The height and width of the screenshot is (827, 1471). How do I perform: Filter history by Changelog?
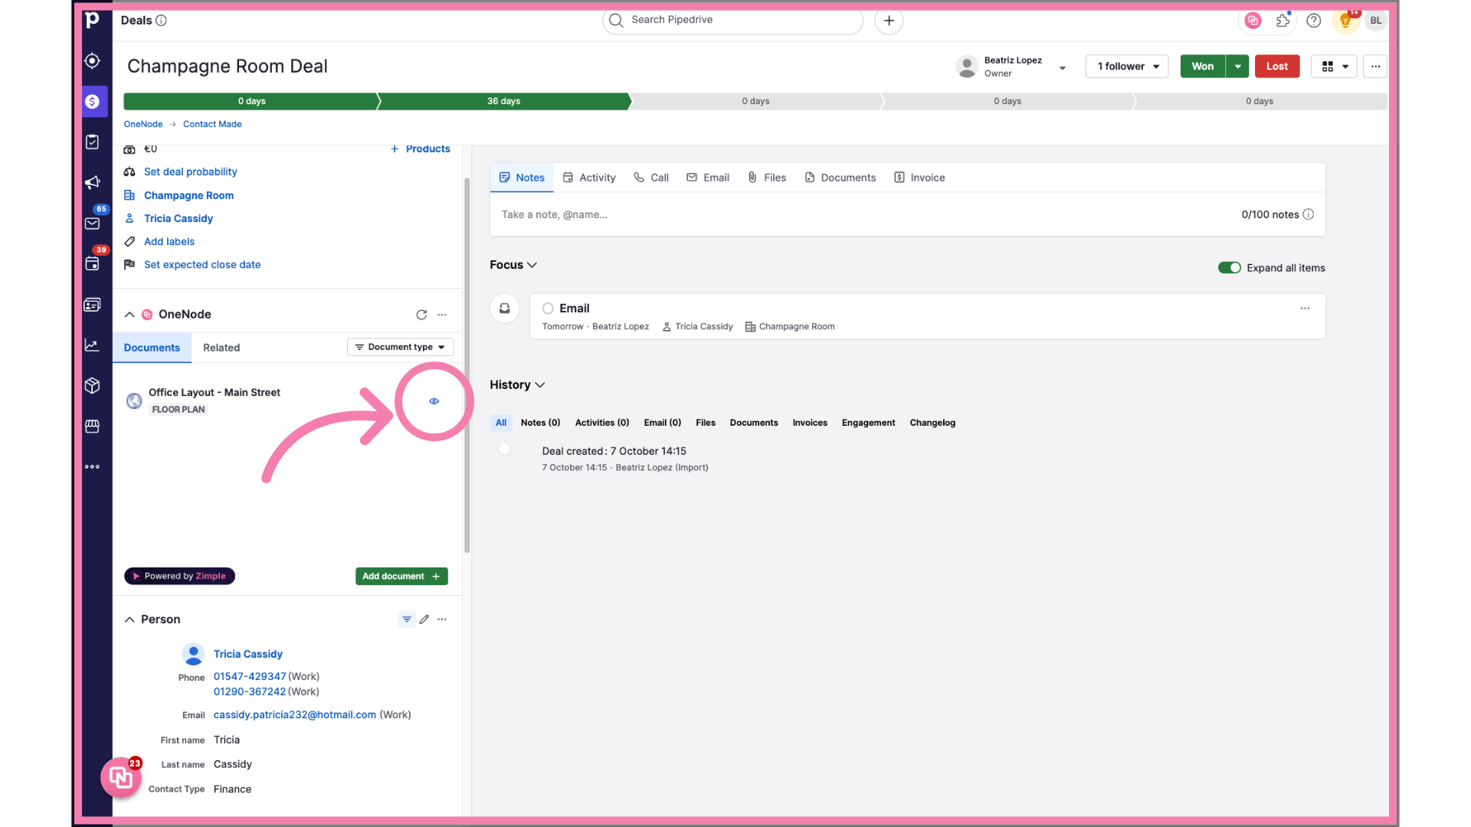click(932, 423)
